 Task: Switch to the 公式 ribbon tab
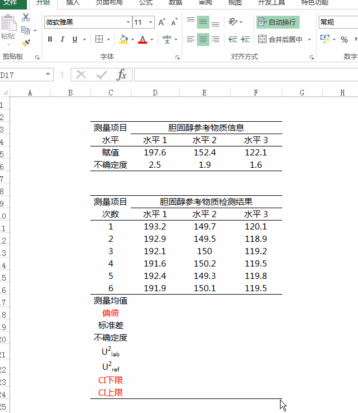(x=145, y=2)
